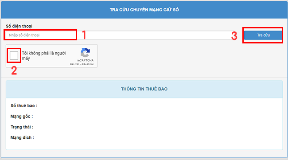288x160 pixels.
Task: Click the 'Trạng thái :' label
Action: (x=22, y=127)
